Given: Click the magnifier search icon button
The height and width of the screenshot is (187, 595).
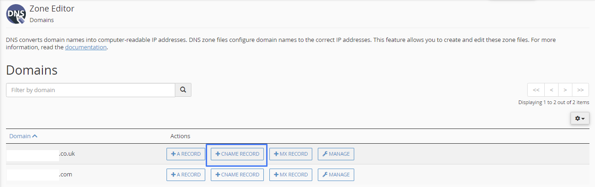Looking at the screenshot, I should pyautogui.click(x=183, y=90).
